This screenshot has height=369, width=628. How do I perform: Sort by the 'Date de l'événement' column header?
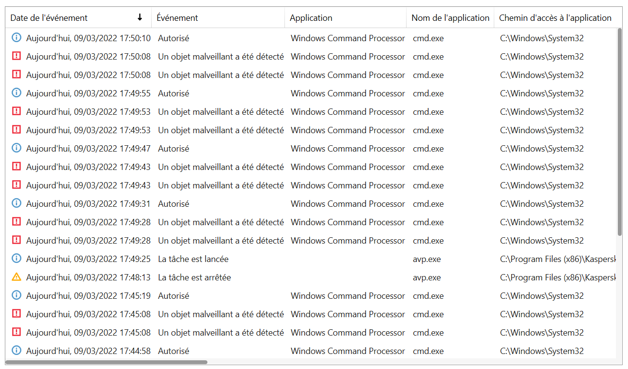pyautogui.click(x=49, y=18)
